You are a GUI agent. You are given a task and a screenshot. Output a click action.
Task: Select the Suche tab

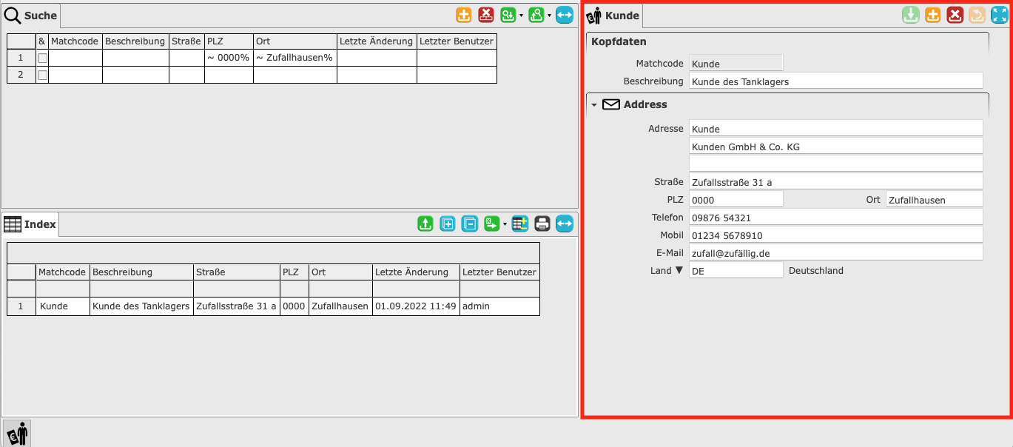pos(31,16)
